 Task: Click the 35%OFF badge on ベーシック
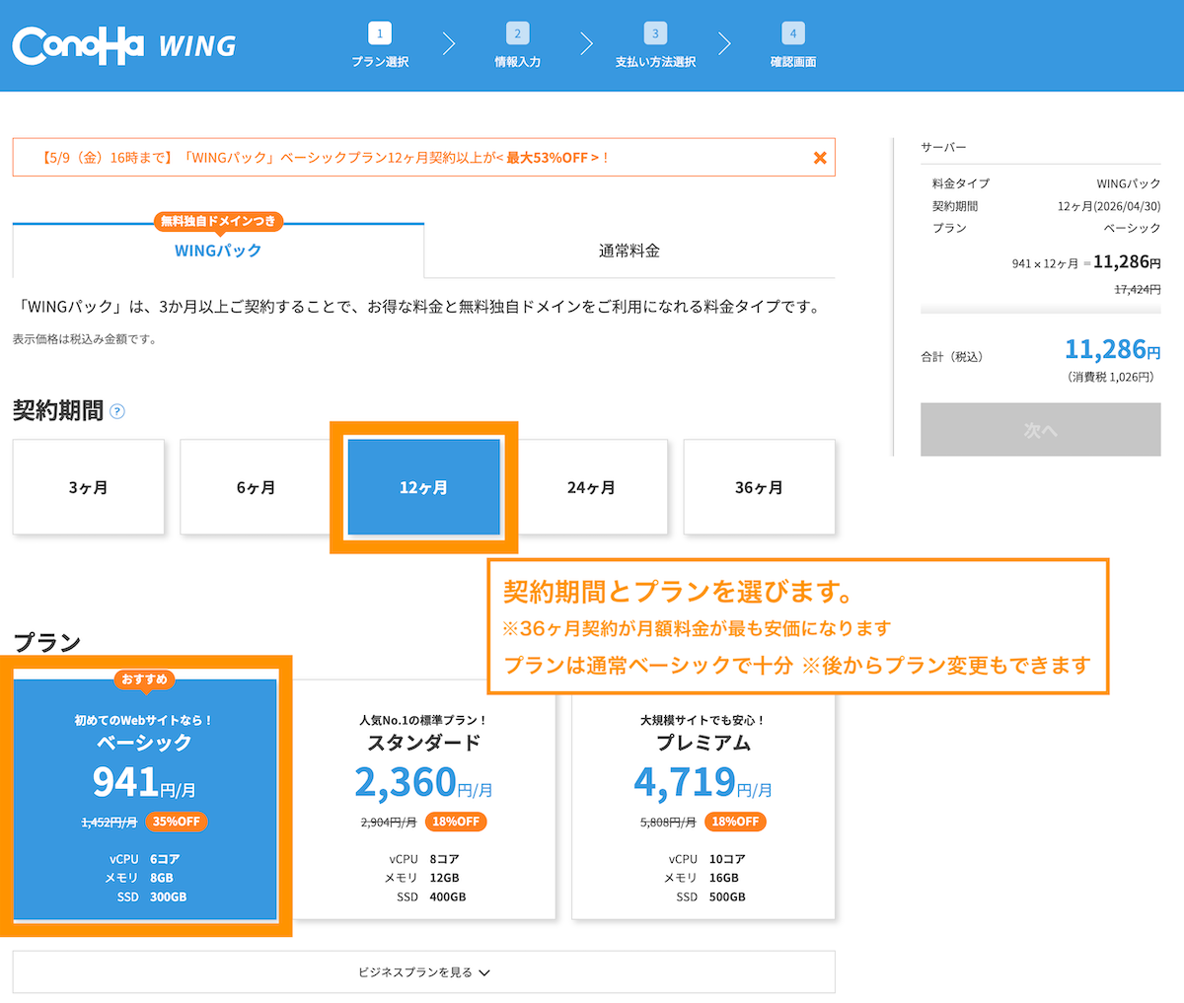tap(177, 822)
